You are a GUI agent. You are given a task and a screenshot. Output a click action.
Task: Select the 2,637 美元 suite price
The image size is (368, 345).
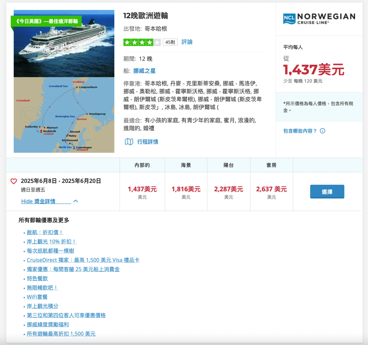[x=271, y=189]
